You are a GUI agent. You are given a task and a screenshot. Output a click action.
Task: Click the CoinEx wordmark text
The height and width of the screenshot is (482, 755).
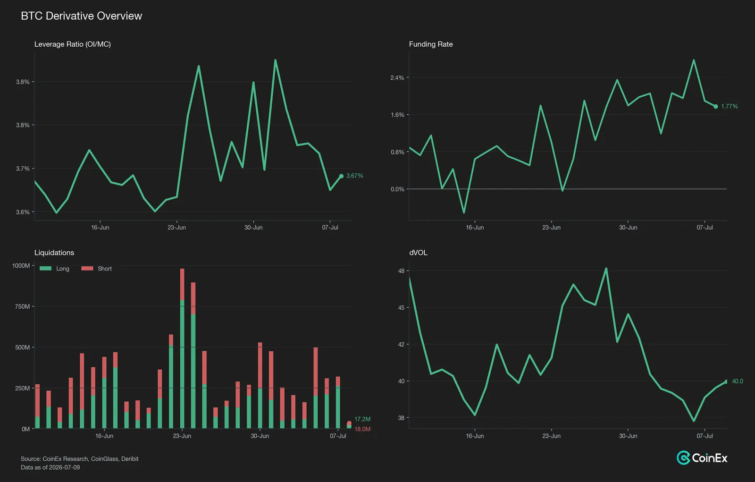[710, 458]
